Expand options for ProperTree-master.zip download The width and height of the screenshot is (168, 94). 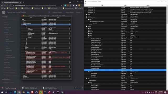19,88
